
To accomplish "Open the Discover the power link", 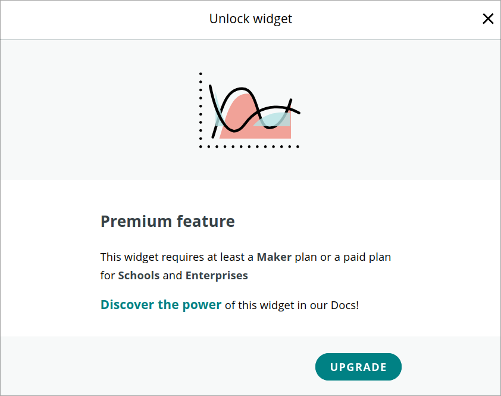I will tap(161, 305).
